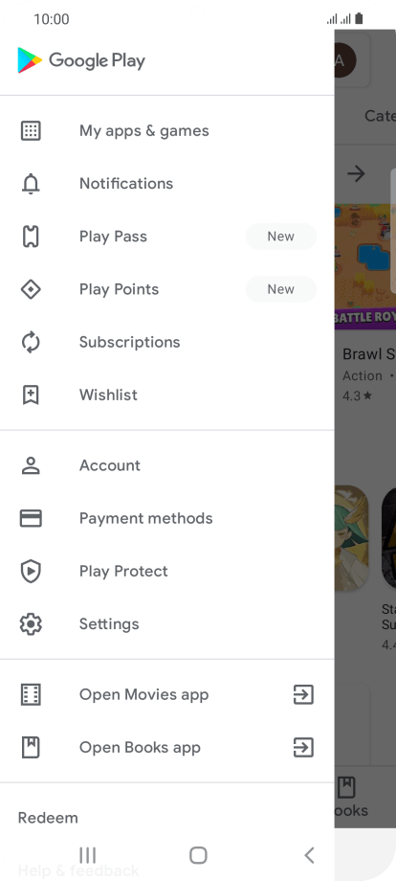This screenshot has width=396, height=881.
Task: Tap the Subscriptions refresh icon
Action: pyautogui.click(x=31, y=342)
